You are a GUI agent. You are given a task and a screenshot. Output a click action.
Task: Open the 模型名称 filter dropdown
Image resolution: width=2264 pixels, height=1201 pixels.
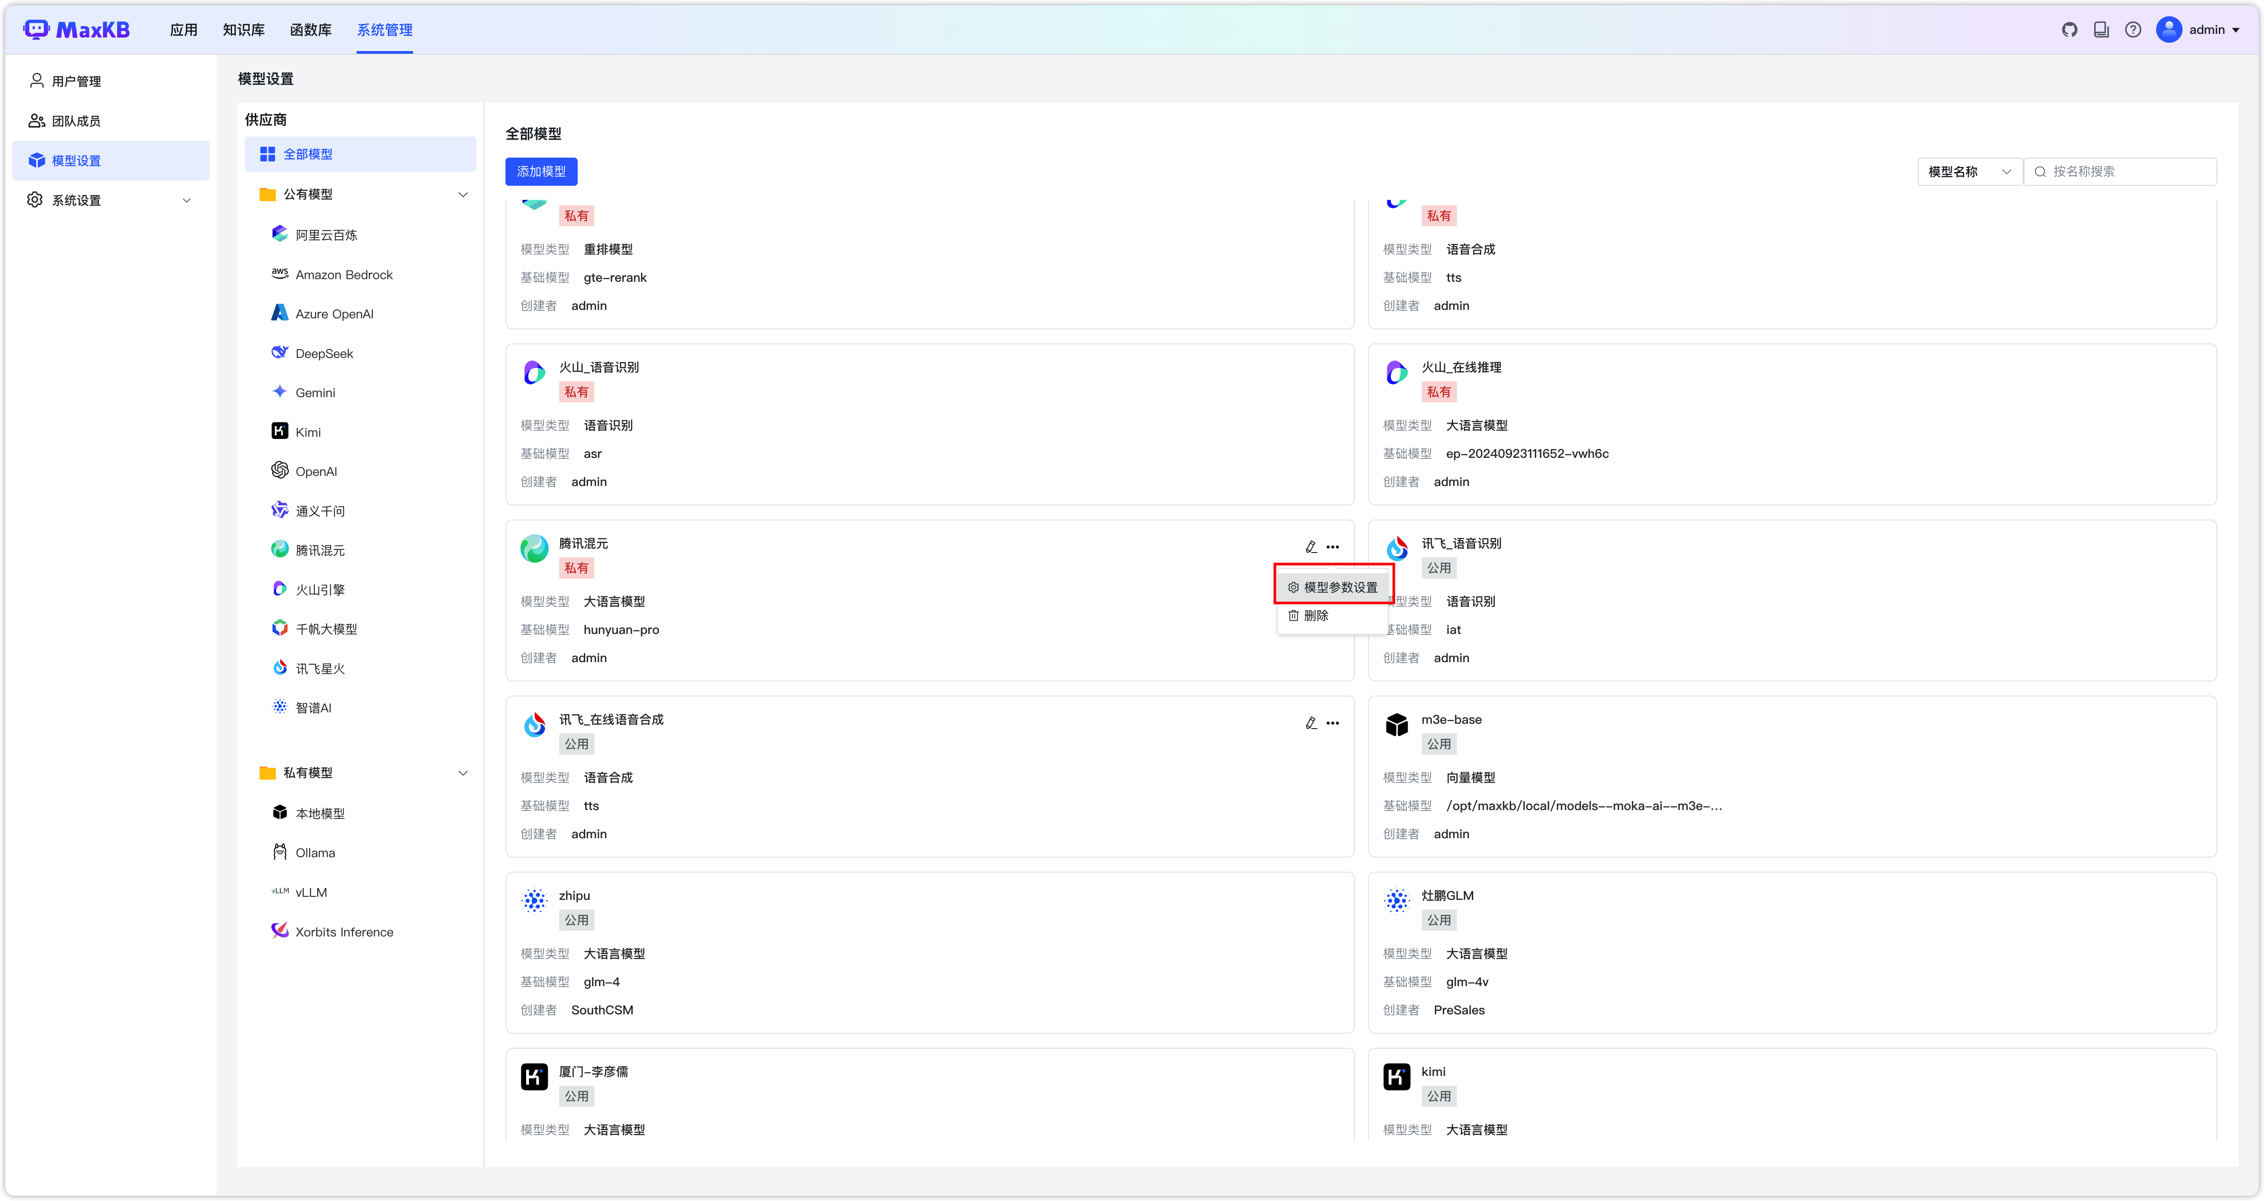point(1969,171)
